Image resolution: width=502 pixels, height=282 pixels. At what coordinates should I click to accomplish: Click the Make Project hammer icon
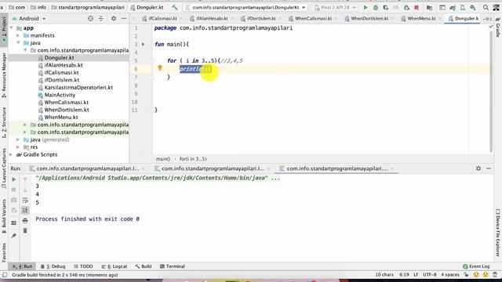pos(175,7)
